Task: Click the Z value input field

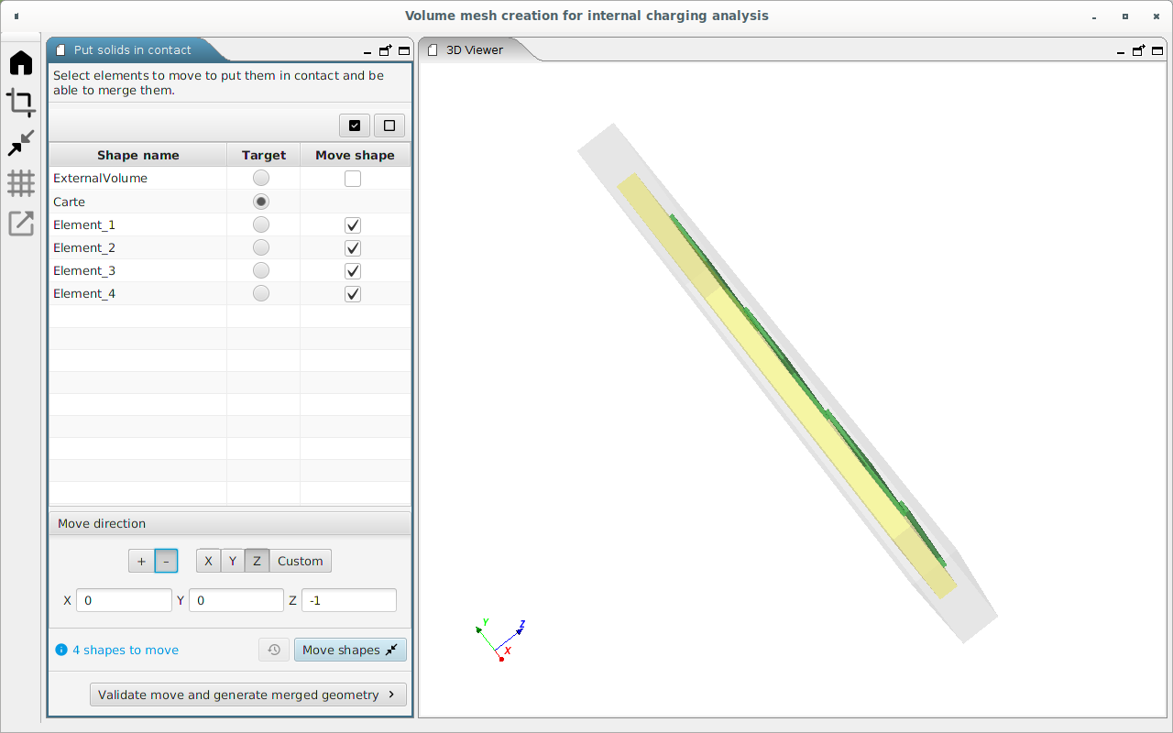Action: tap(348, 601)
